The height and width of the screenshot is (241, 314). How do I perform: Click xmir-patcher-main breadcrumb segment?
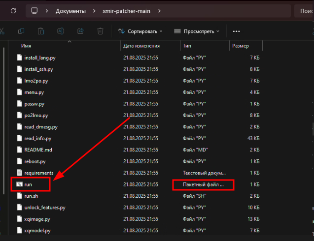click(x=125, y=10)
